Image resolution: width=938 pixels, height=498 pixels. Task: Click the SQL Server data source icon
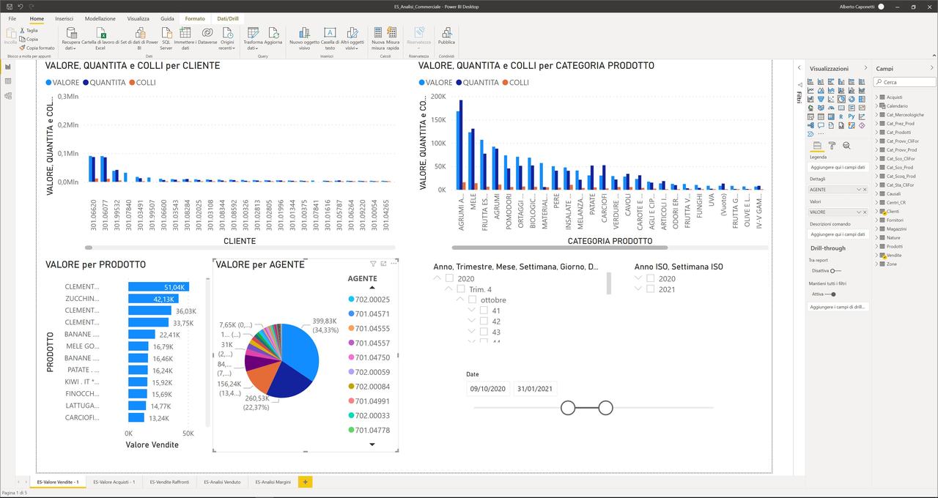pos(166,34)
